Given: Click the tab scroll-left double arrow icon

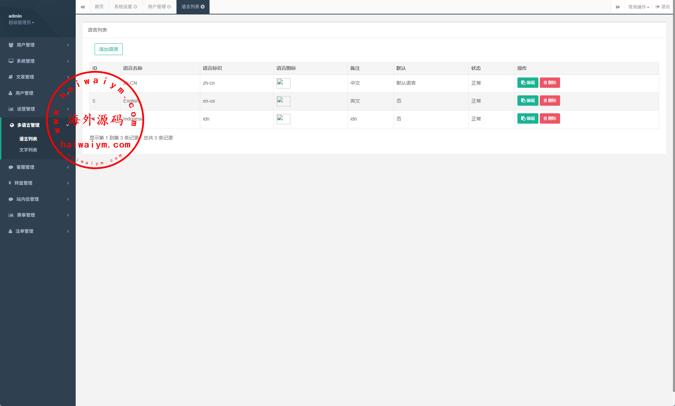Looking at the screenshot, I should tap(83, 7).
